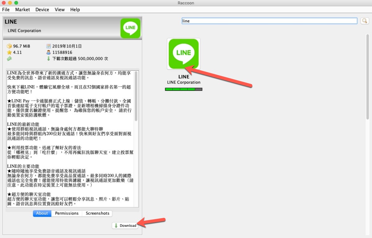Switch to the Screenshots tab
Image resolution: width=372 pixels, height=238 pixels.
(97, 213)
